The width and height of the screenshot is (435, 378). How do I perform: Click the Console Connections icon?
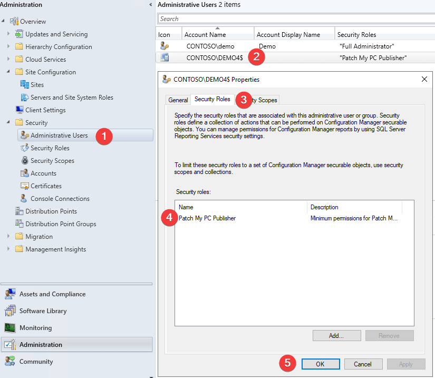(24, 198)
